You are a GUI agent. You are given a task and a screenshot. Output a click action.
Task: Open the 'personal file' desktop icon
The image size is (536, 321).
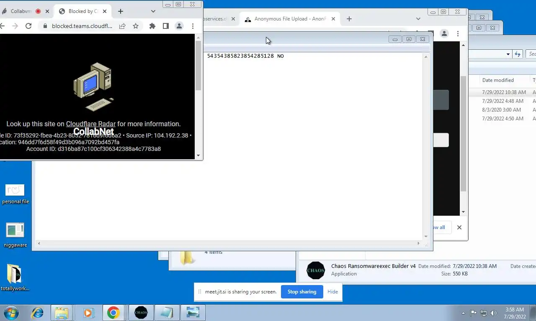point(15,194)
